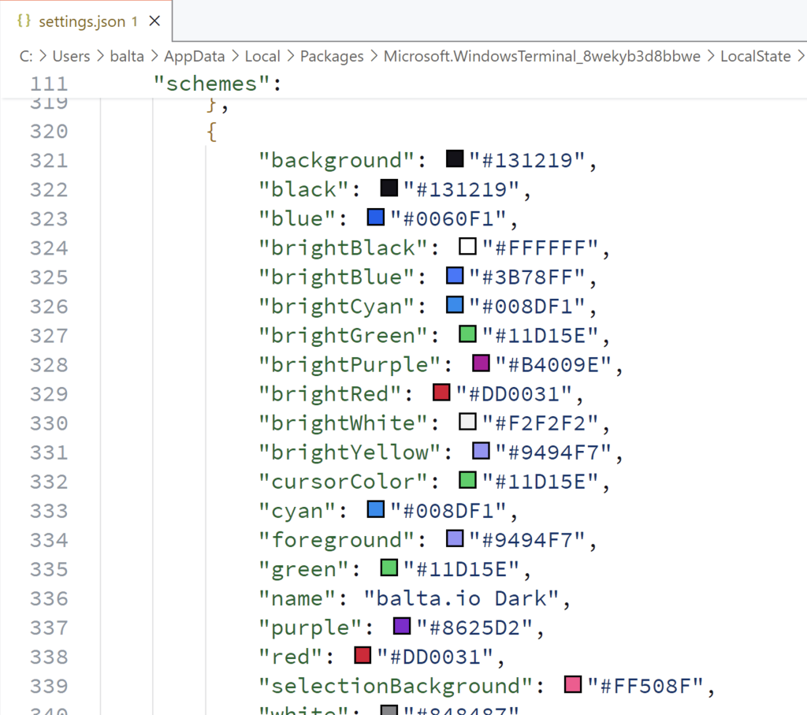Click the opening brace on line 320
The width and height of the screenshot is (807, 715).
tap(211, 132)
